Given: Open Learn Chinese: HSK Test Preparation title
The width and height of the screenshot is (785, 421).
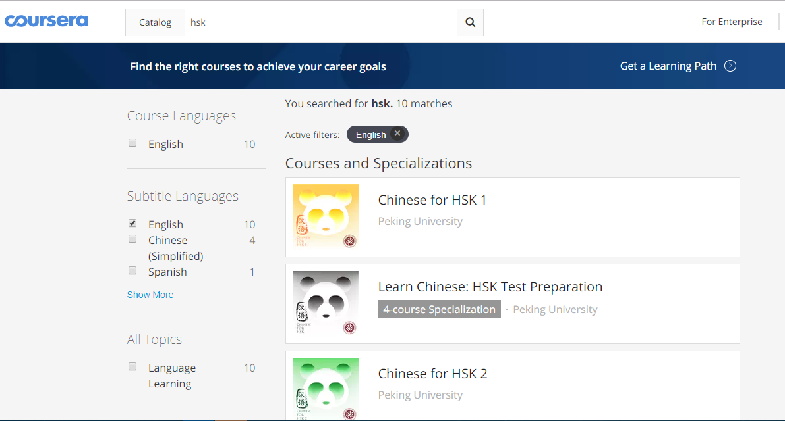Looking at the screenshot, I should click(490, 287).
